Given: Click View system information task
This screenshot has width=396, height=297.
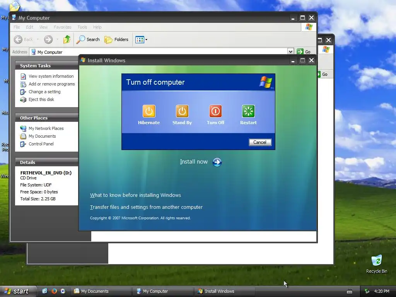Looking at the screenshot, I should 51,76.
